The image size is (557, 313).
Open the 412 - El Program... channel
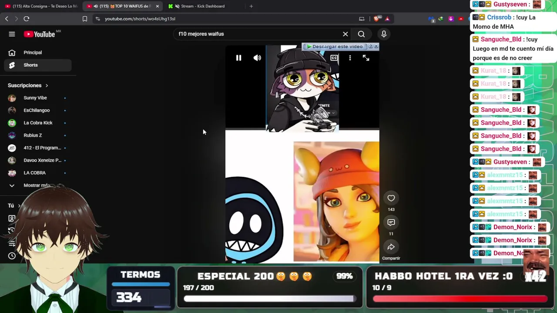pyautogui.click(x=38, y=148)
